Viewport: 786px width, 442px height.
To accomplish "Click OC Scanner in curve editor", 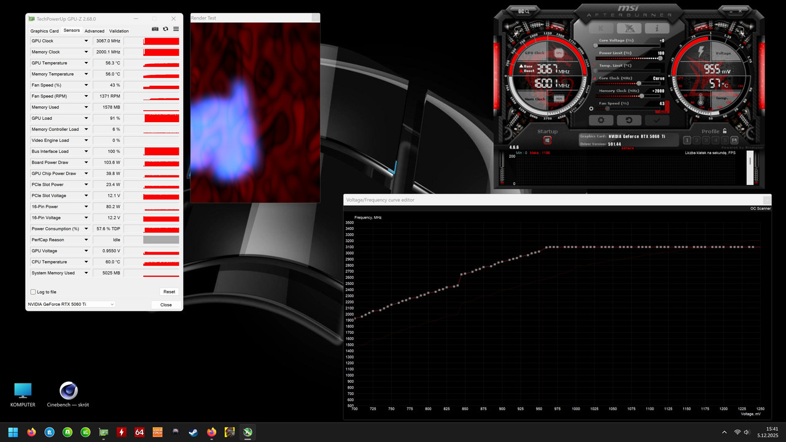I will [x=760, y=209].
